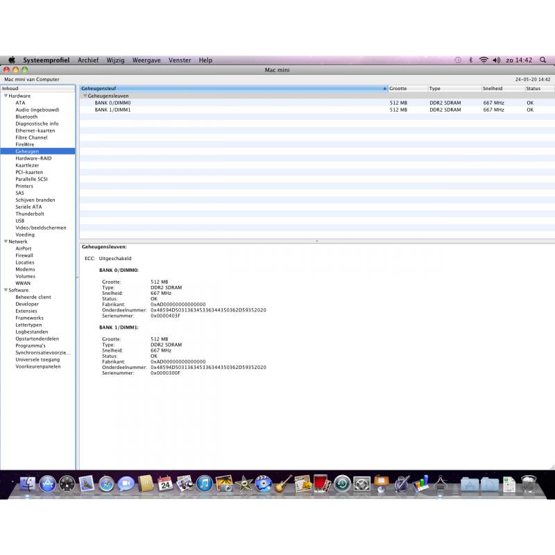Screen dimensions: 555x555
Task: Open the volume speaker menu icon
Action: [497, 60]
